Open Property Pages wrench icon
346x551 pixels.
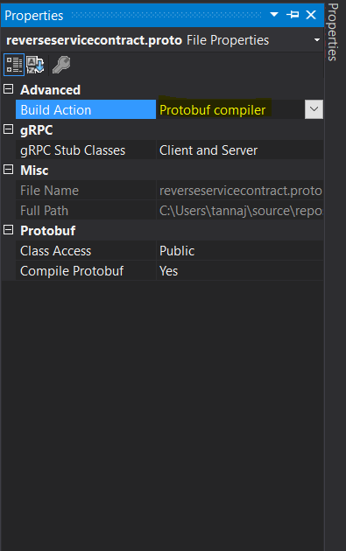(61, 65)
